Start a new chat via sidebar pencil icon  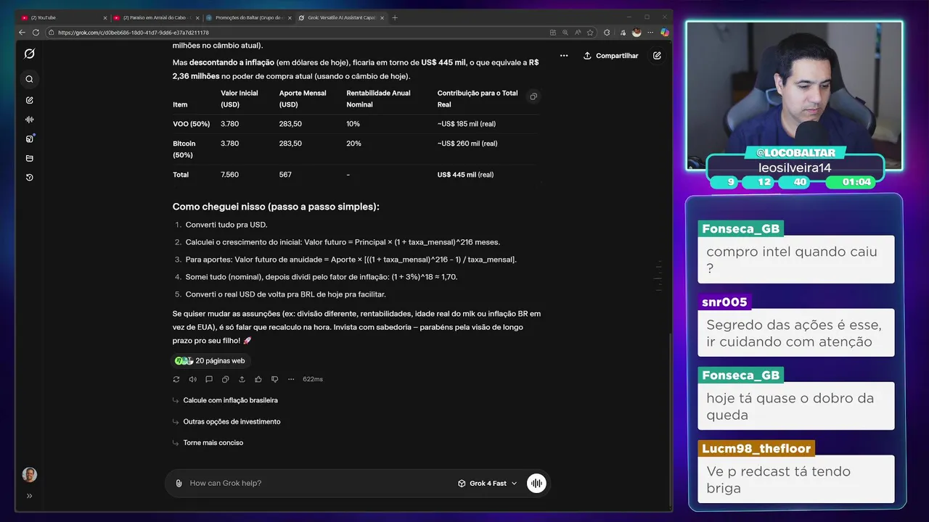30,100
